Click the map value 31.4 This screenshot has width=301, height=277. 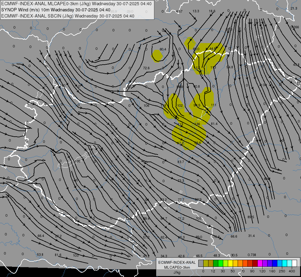251,236
